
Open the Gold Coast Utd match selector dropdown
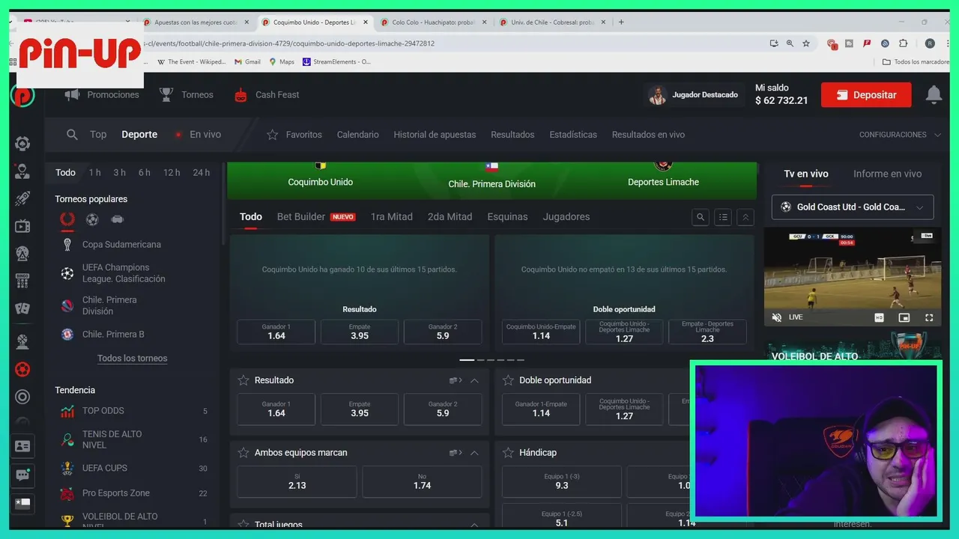[853, 207]
